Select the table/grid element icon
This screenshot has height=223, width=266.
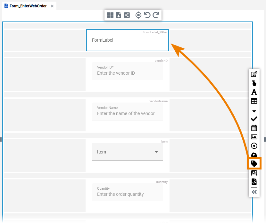[x=254, y=101]
